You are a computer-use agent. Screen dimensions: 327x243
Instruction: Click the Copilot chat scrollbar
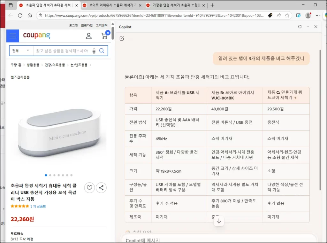[x=320, y=120]
